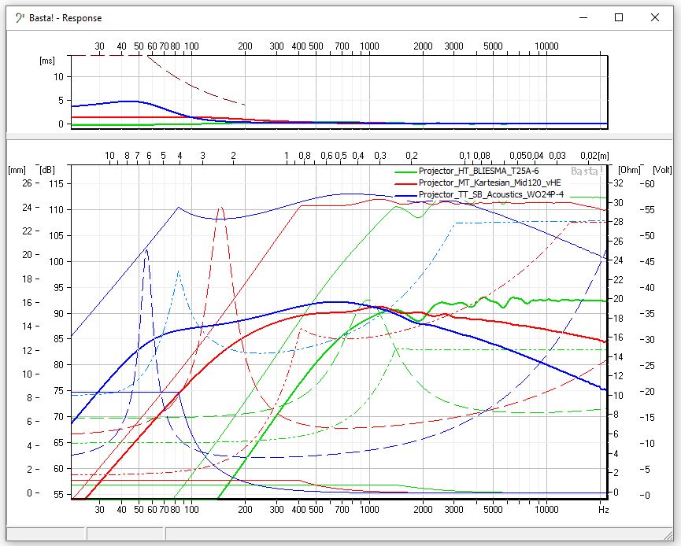Click the blue legend line for SB Acoustics woofer
This screenshot has width=681, height=546.
coord(405,194)
